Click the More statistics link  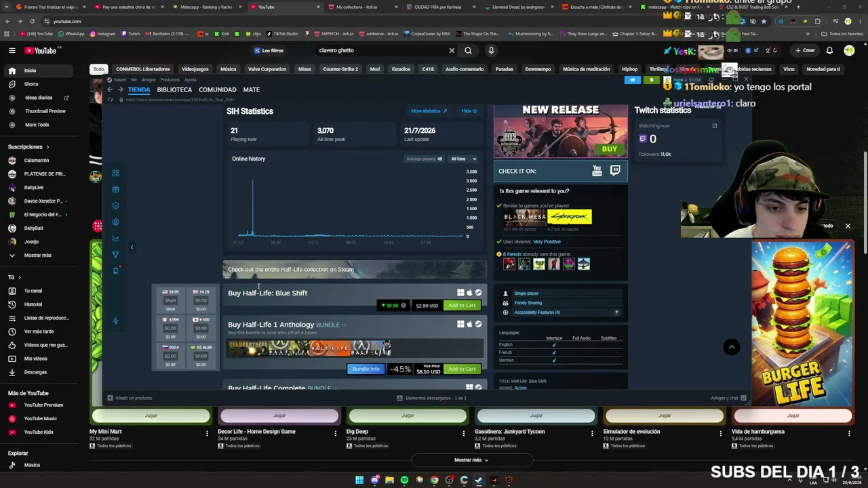(x=429, y=111)
